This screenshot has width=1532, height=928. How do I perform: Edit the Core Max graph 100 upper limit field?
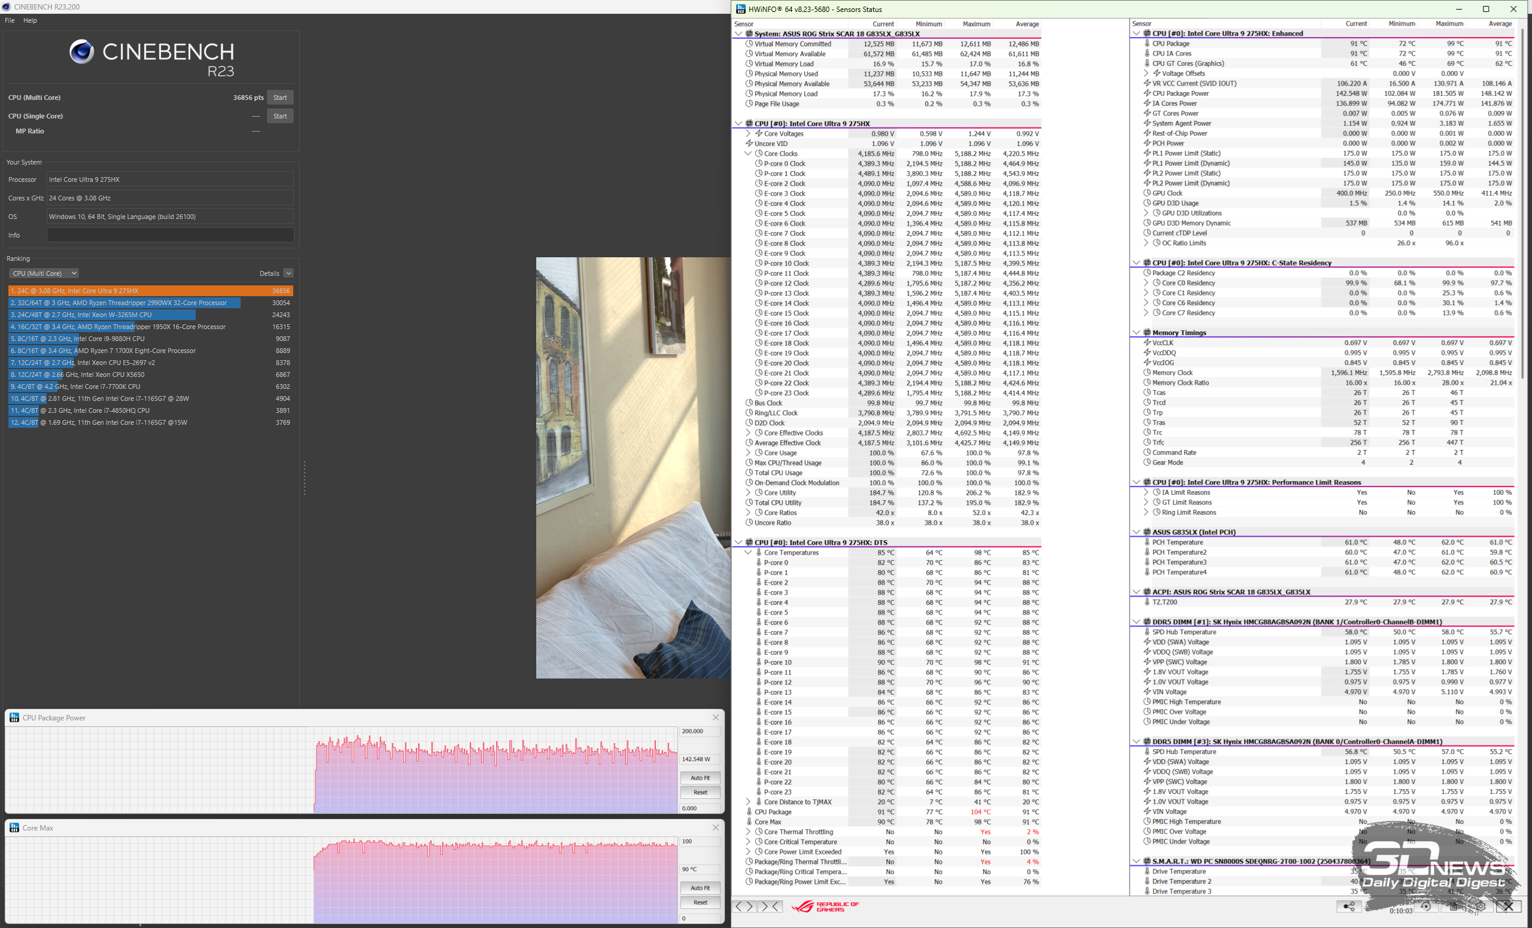tap(700, 841)
